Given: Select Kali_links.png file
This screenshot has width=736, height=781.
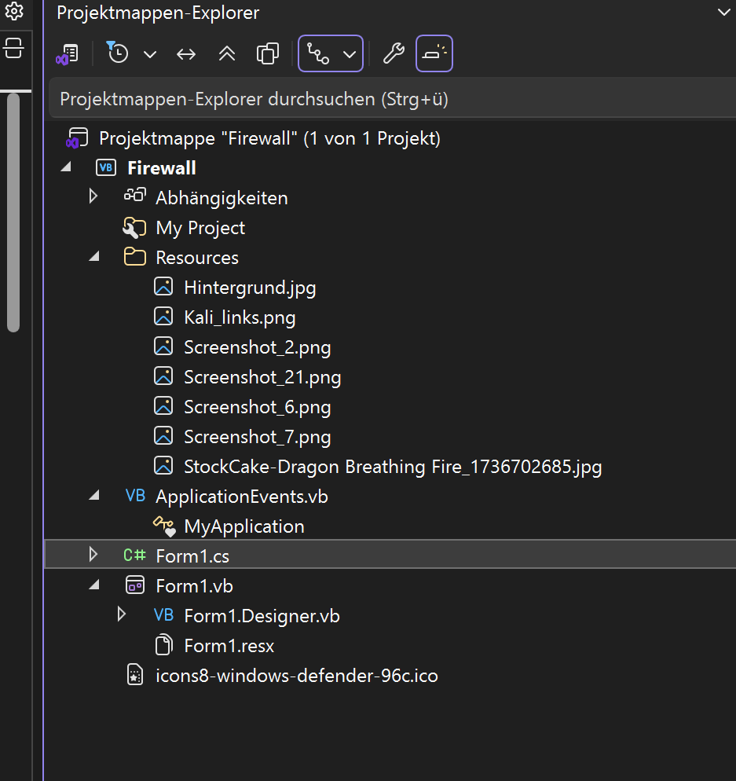Looking at the screenshot, I should 240,317.
